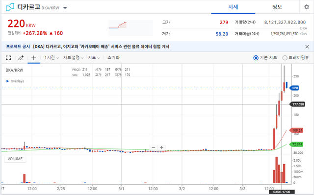This screenshot has width=314, height=195.
Task: Click the 2.00b volume axis label
Action: (297, 160)
